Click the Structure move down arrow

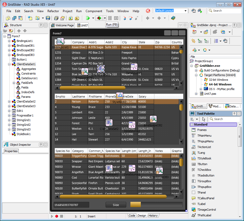(x=25, y=31)
